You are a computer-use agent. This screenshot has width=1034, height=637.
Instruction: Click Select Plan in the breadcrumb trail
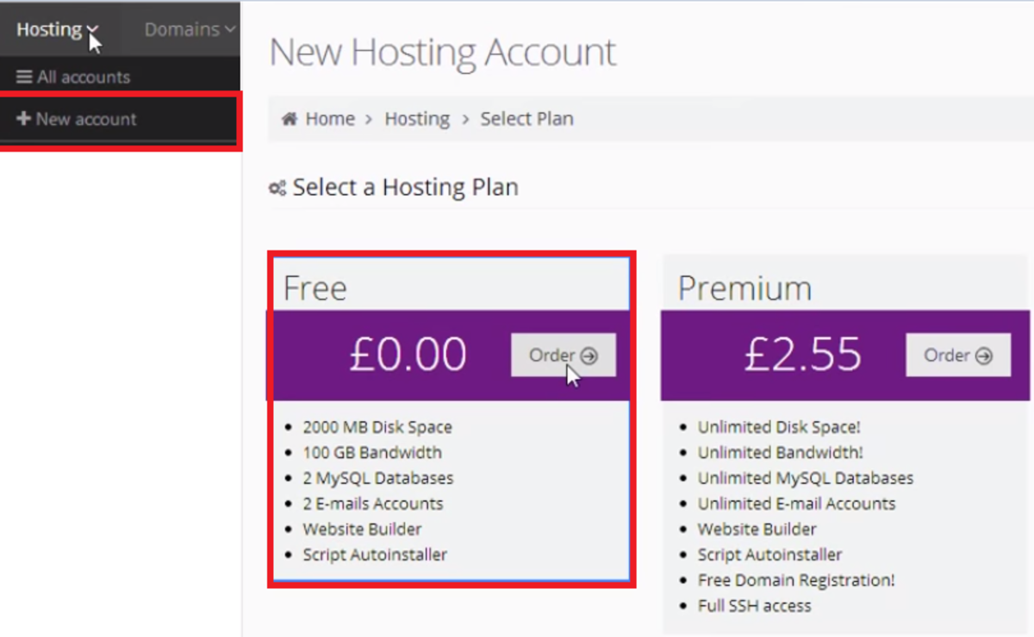tap(526, 119)
